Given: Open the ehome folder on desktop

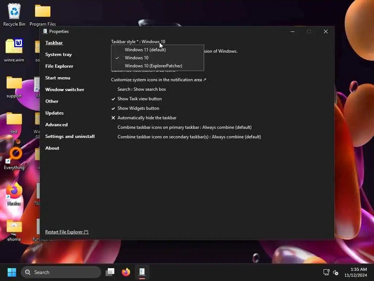Looking at the screenshot, I should pos(14,231).
